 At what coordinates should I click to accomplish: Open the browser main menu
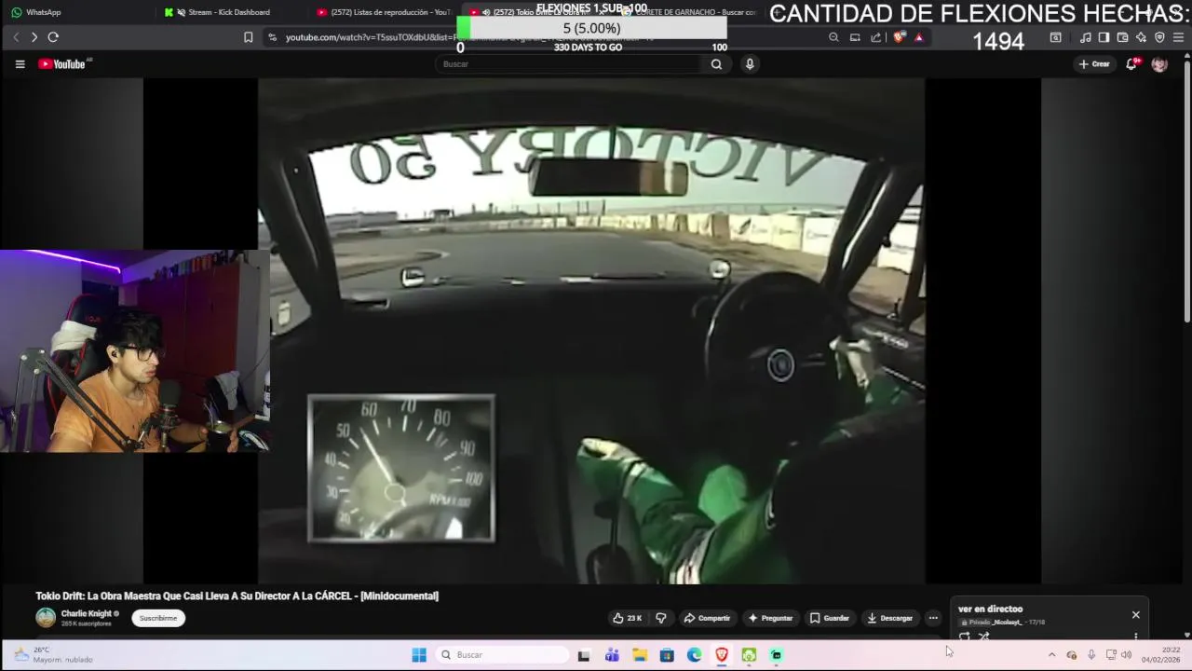pos(1178,37)
